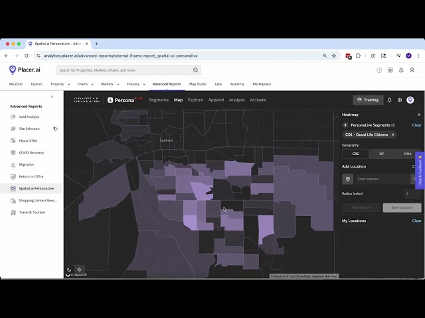Viewport: 425px width, 318px height.
Task: Open a new browser tab
Action: pyautogui.click(x=96, y=44)
